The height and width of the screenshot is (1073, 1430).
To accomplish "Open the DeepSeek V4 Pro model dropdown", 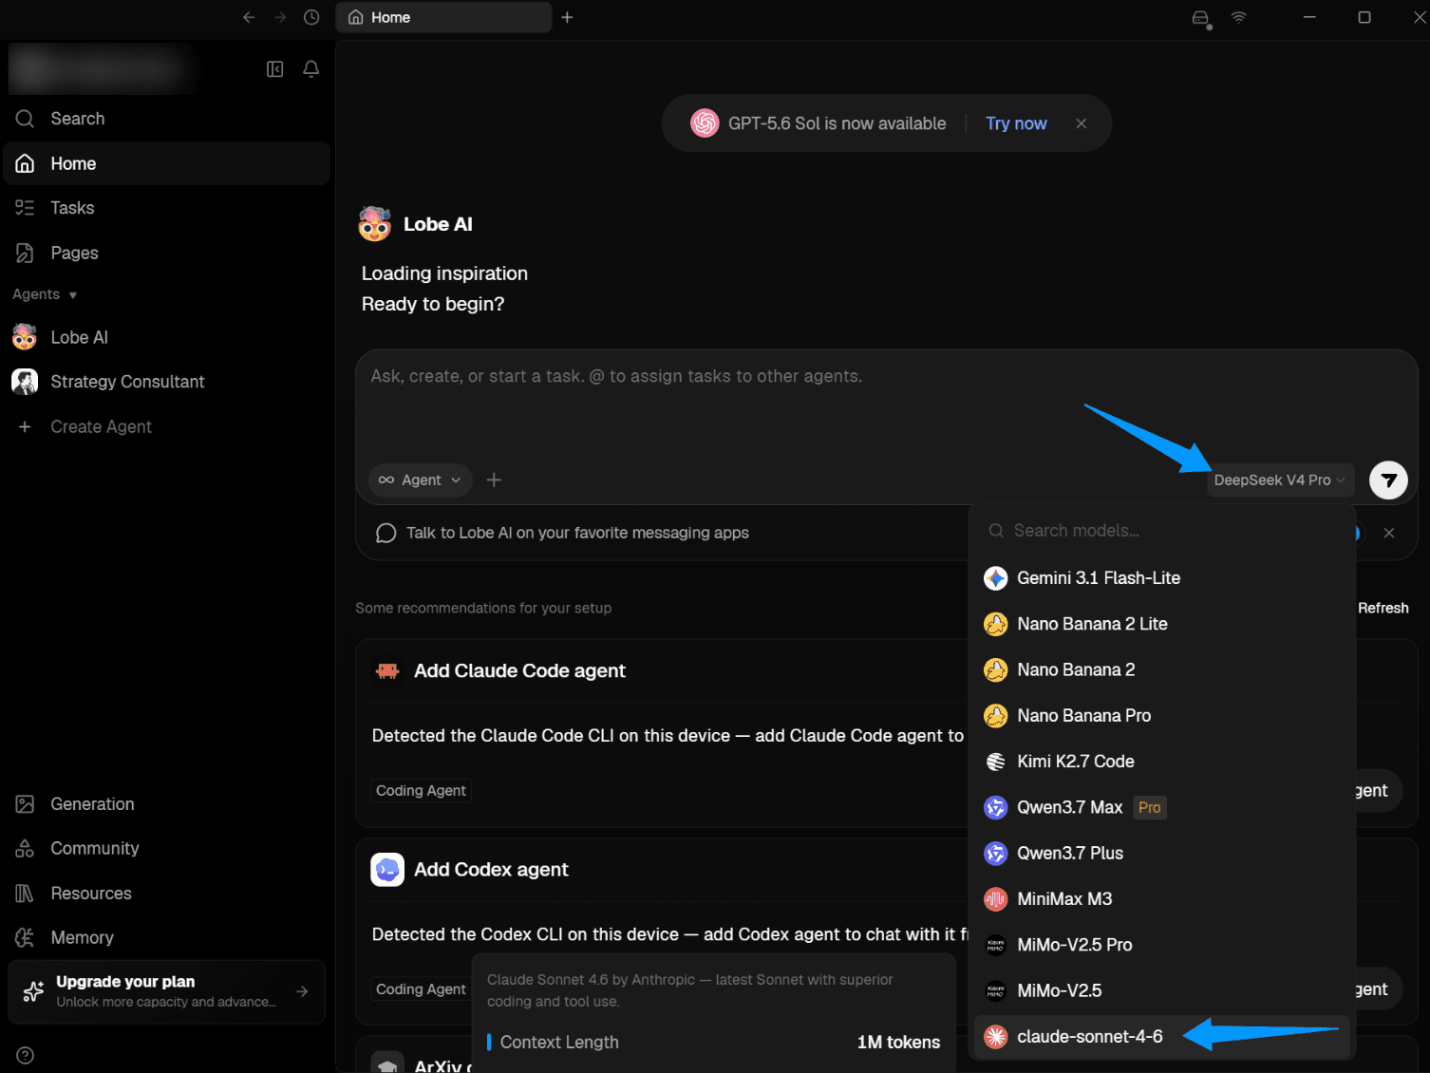I will (1279, 480).
